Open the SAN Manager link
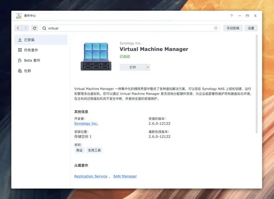This screenshot has height=199, width=274. tap(125, 176)
